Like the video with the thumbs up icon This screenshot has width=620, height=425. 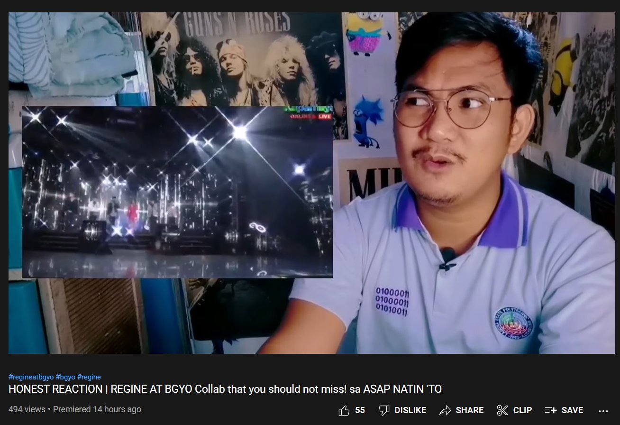[344, 410]
